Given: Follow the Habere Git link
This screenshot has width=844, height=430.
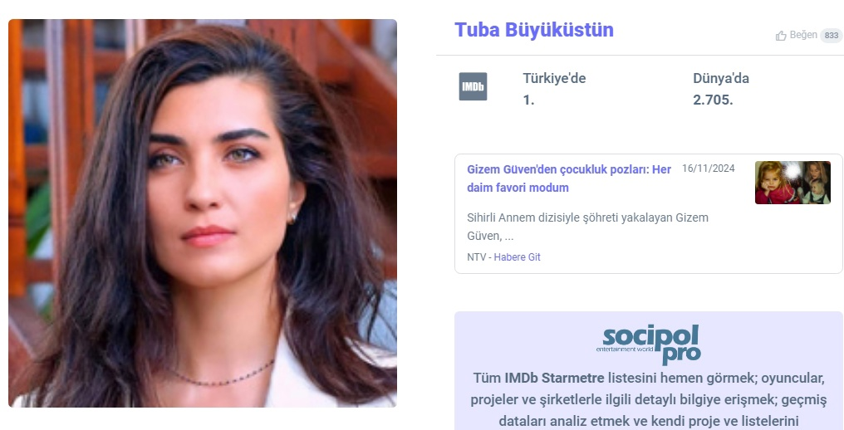Looking at the screenshot, I should [x=517, y=257].
